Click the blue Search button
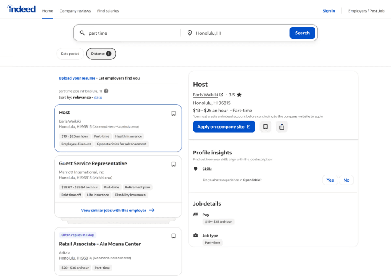391x278 pixels. [302, 33]
